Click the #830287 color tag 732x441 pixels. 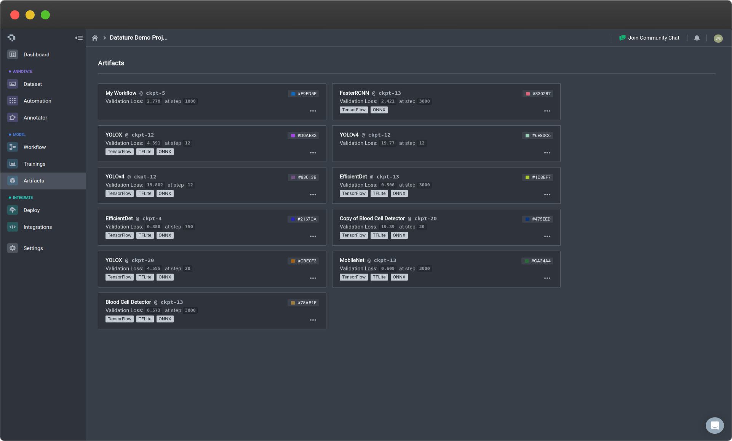(x=538, y=94)
